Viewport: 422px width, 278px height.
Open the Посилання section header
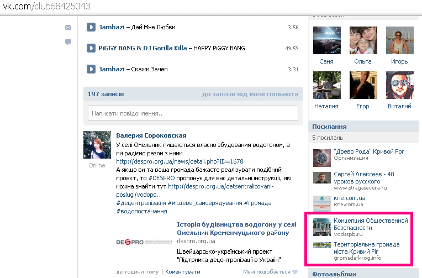tap(329, 126)
